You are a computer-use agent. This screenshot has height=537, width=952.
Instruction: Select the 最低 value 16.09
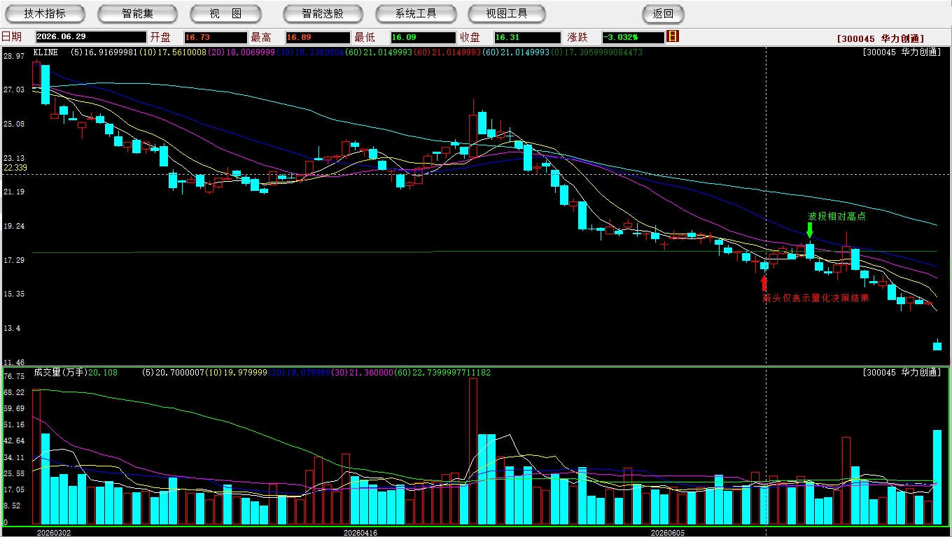[422, 37]
